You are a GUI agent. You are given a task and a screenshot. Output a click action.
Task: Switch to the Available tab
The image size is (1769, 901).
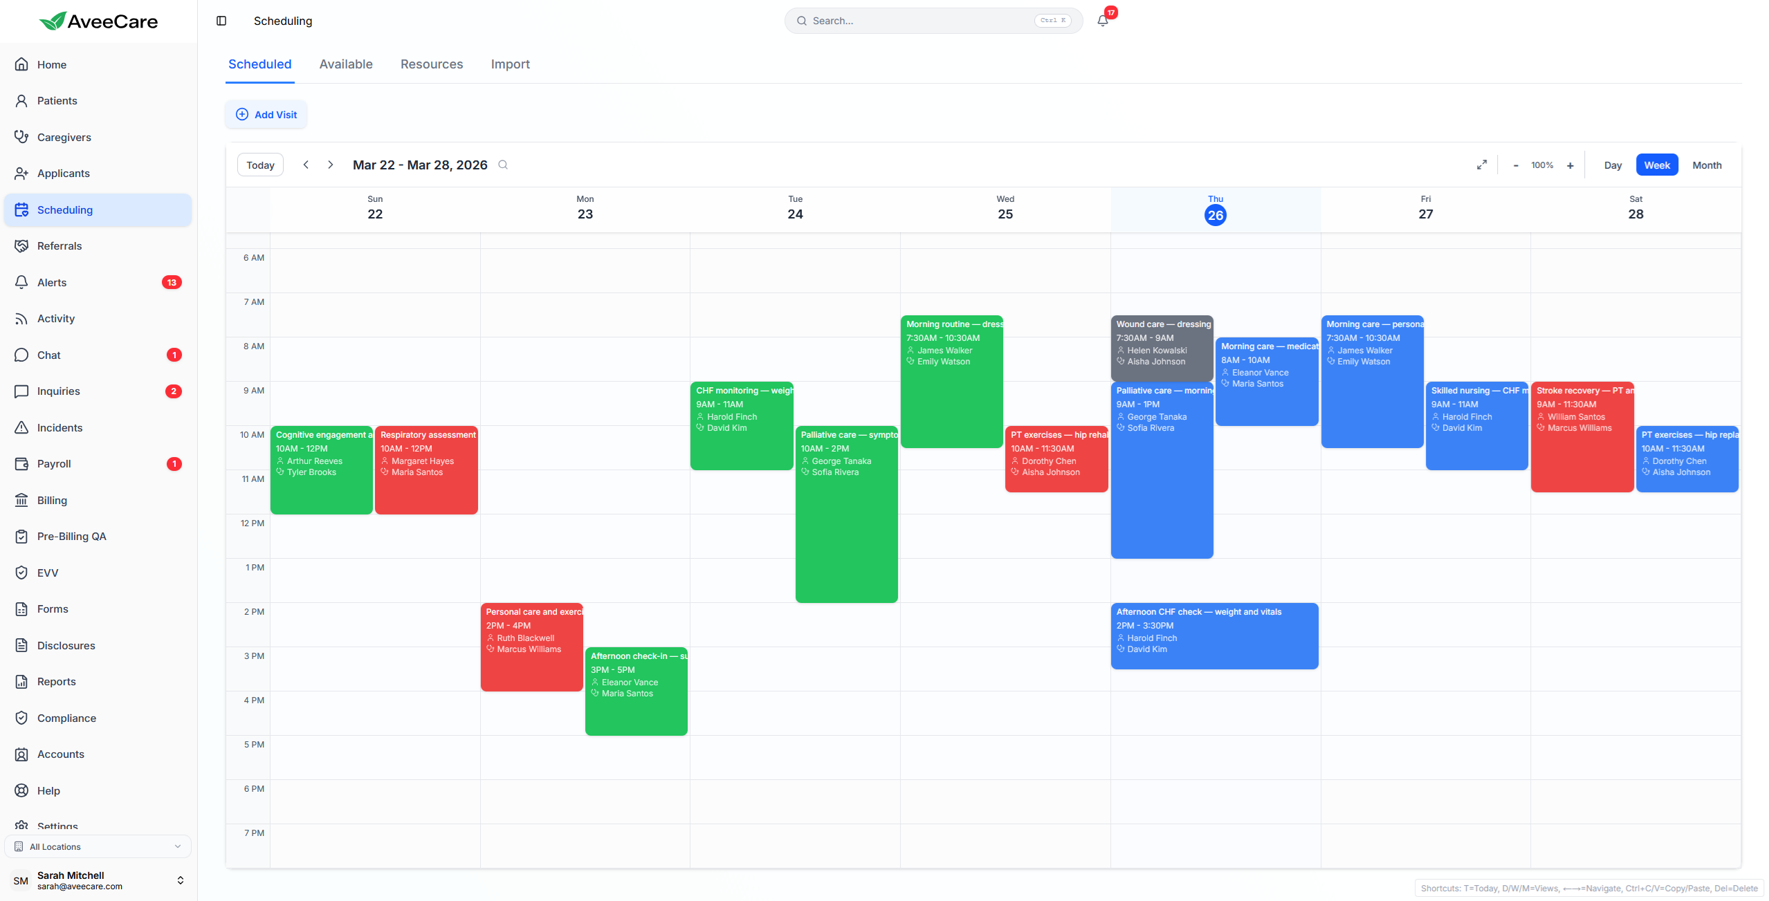click(346, 64)
